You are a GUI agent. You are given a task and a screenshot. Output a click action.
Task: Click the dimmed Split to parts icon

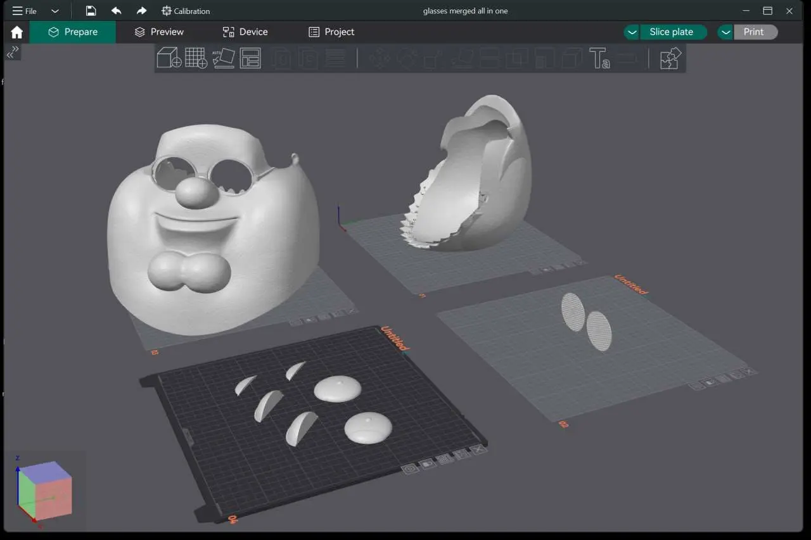(309, 58)
